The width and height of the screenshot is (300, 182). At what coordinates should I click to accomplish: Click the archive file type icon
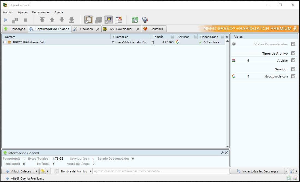coord(234,60)
